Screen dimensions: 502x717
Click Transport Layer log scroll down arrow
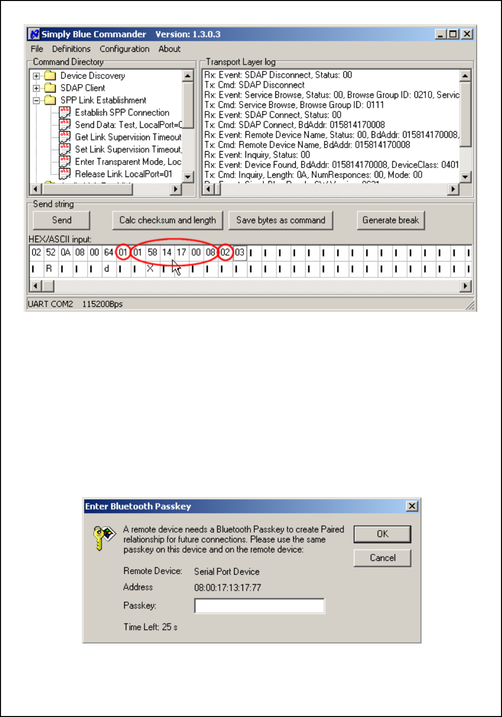coord(465,177)
